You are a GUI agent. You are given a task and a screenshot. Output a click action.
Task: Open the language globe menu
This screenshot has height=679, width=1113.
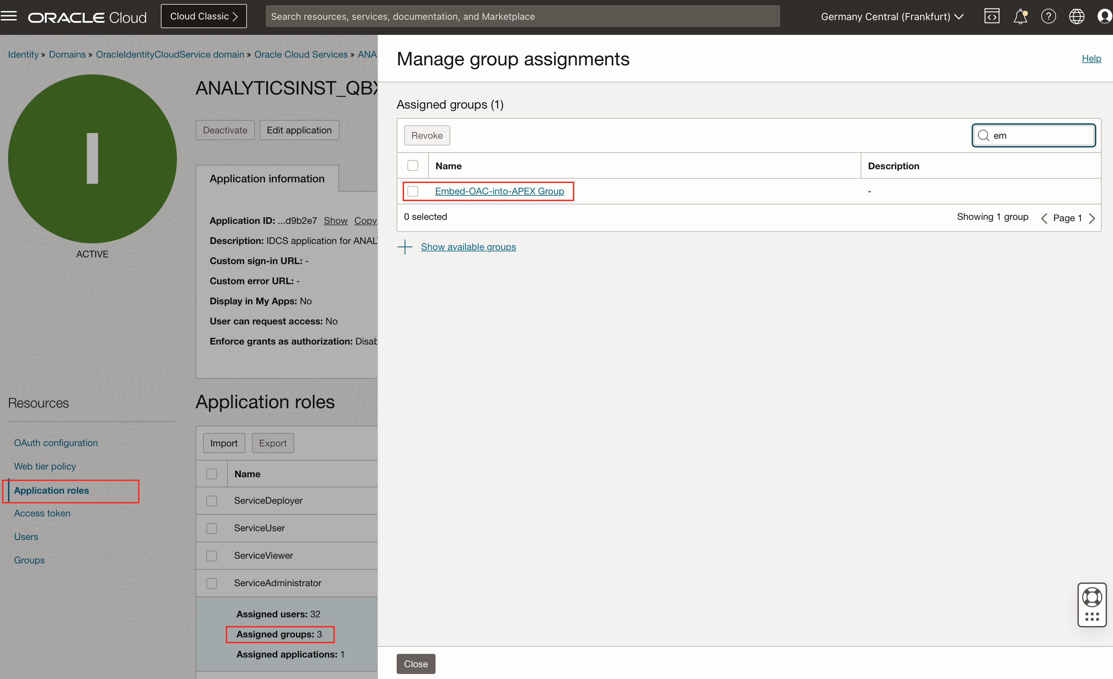pyautogui.click(x=1076, y=16)
